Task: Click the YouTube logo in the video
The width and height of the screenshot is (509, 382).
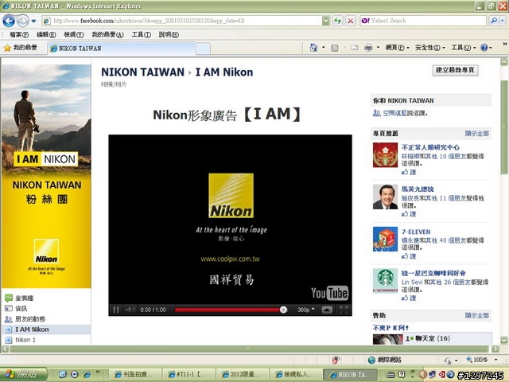Action: pyautogui.click(x=329, y=293)
